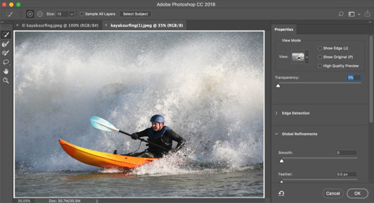
Task: Click the add to selection plus icon
Action: click(x=30, y=14)
